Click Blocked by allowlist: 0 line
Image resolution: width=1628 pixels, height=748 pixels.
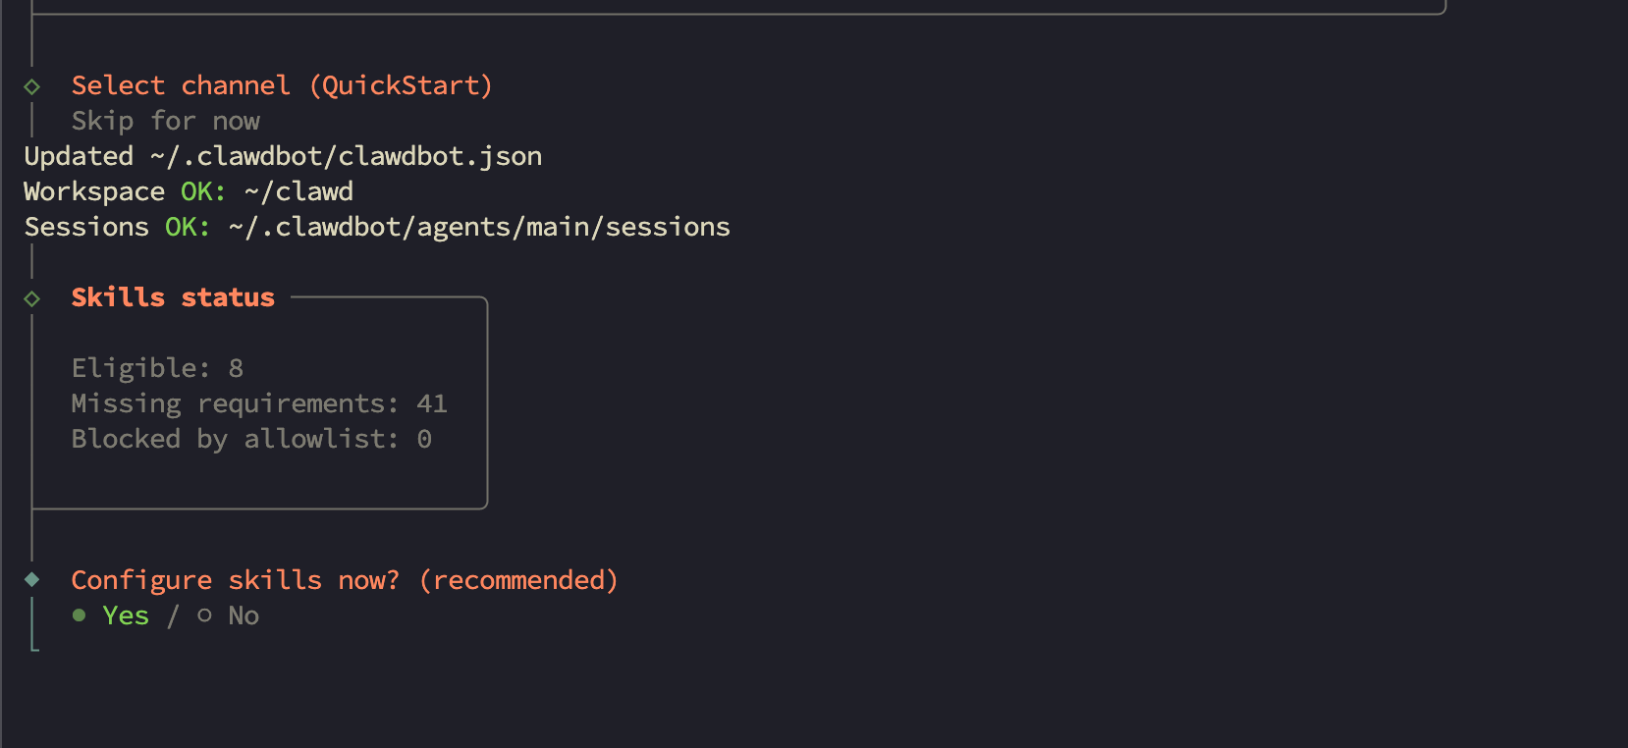[251, 439]
